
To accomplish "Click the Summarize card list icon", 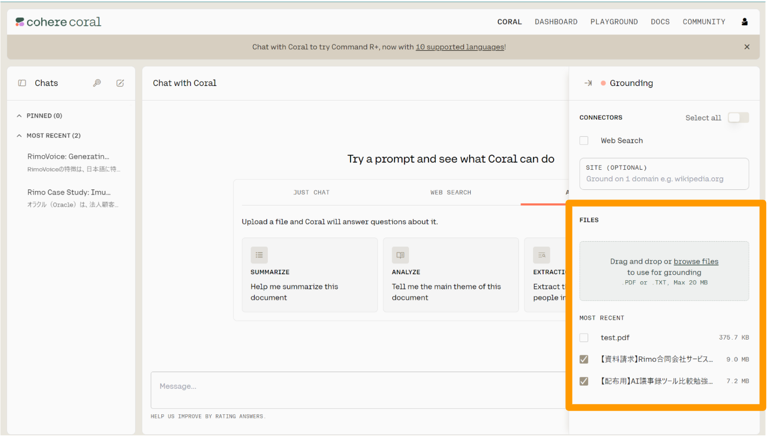I will coord(259,255).
